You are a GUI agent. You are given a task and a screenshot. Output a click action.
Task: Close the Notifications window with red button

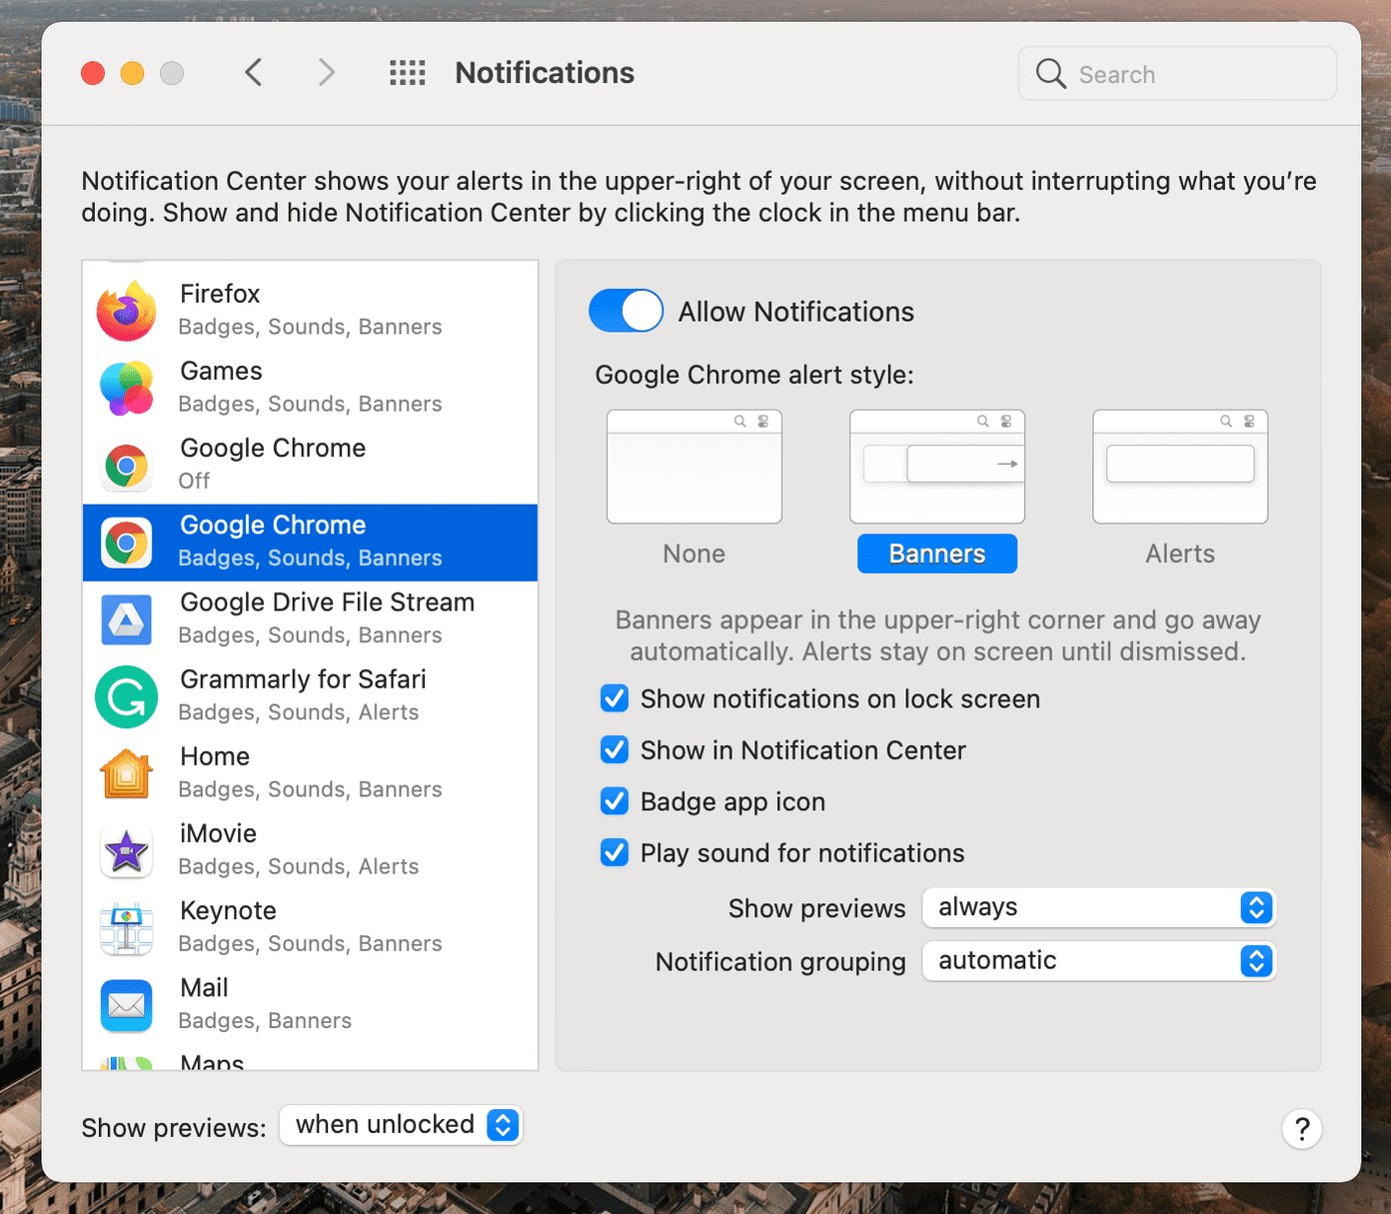pyautogui.click(x=93, y=73)
